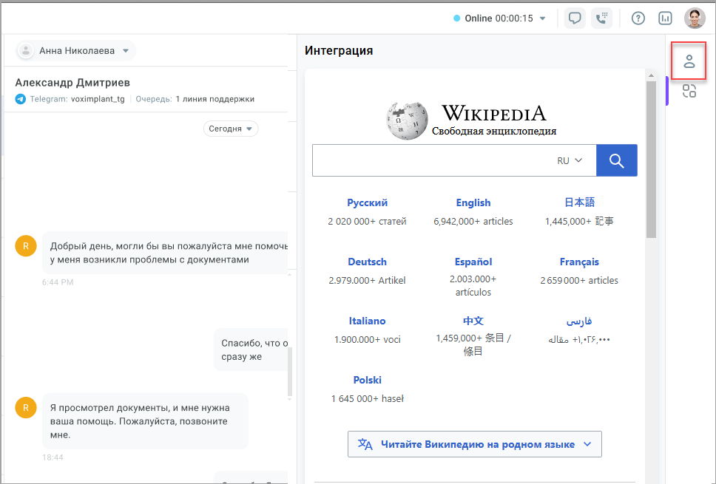716x484 pixels.
Task: Open the Español Wikipedia link
Action: coord(473,262)
